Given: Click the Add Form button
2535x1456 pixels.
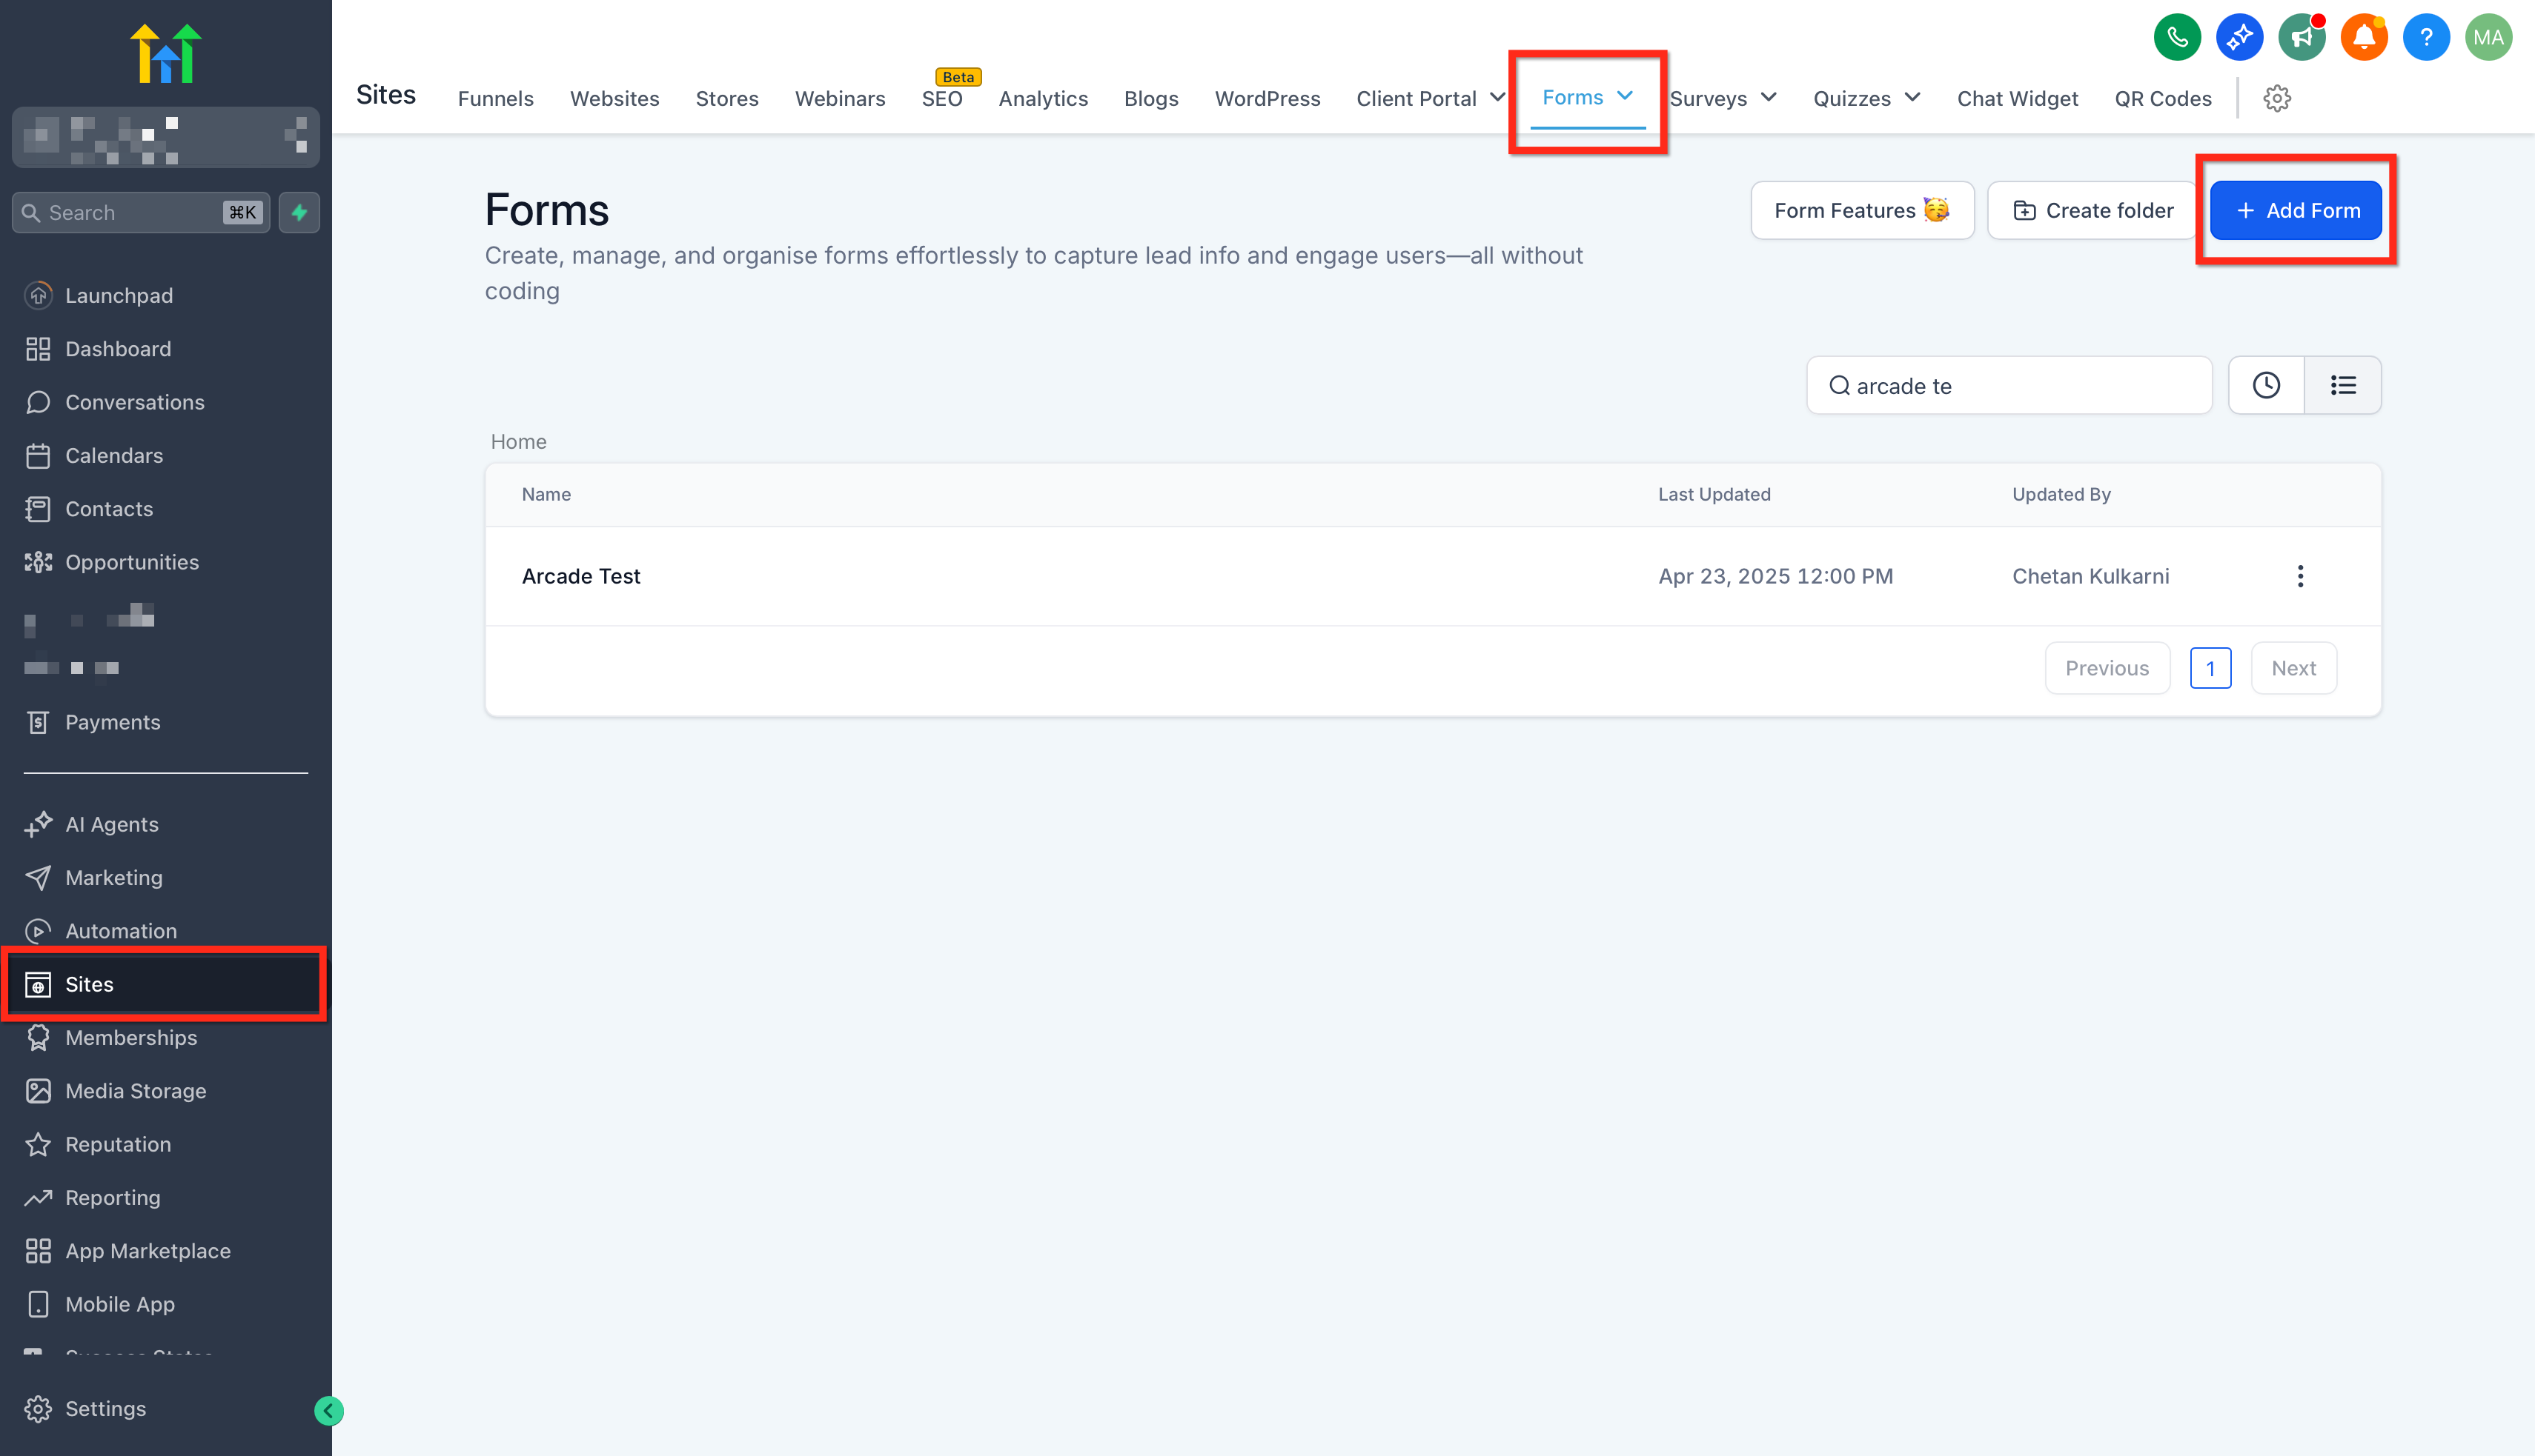Looking at the screenshot, I should [2295, 210].
